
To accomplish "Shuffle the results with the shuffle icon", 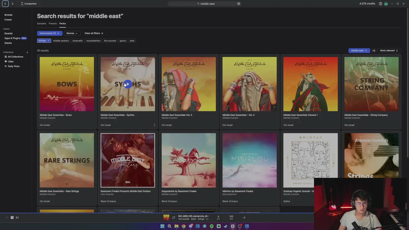I will tap(374, 50).
